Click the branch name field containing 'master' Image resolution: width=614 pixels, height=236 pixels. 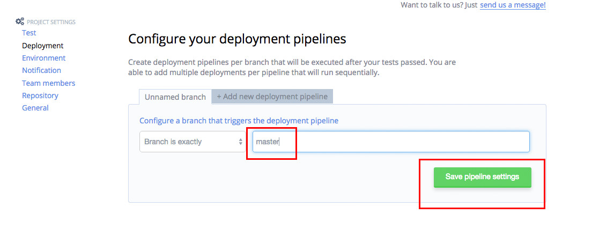pos(390,142)
